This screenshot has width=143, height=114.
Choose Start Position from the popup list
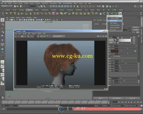click(115, 21)
